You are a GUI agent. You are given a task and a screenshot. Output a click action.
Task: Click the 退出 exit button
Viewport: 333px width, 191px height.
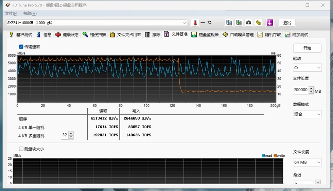tap(287, 23)
